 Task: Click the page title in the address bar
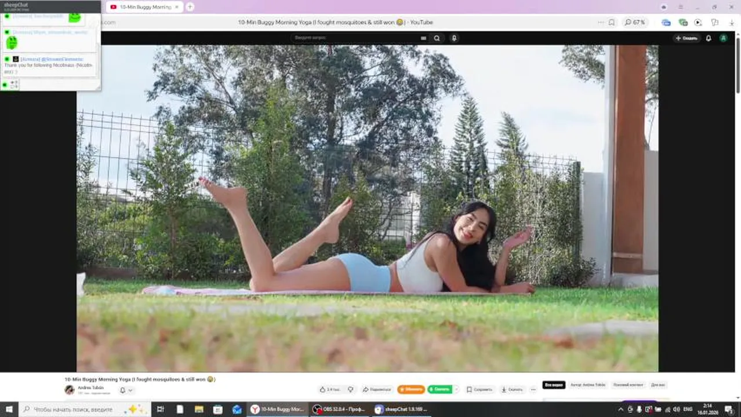335,22
